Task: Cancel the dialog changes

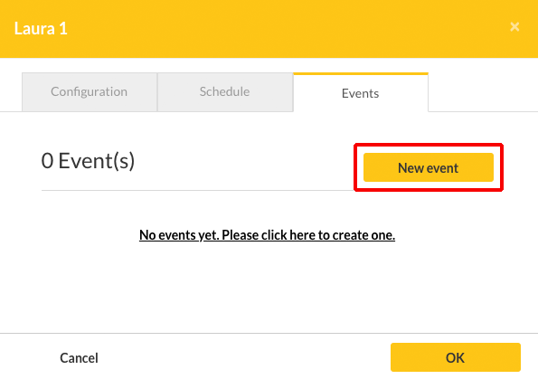Action: [79, 357]
